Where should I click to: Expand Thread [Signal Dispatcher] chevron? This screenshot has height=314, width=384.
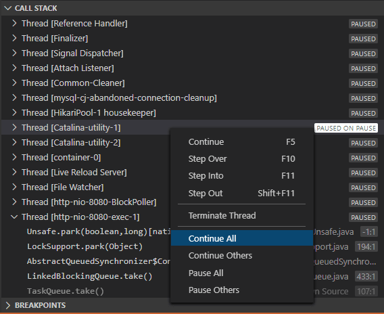[x=14, y=53]
